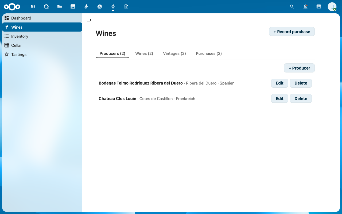Collapse the navigation sidebar toggle

click(x=89, y=20)
